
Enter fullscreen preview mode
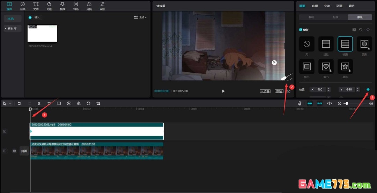pos(289,91)
